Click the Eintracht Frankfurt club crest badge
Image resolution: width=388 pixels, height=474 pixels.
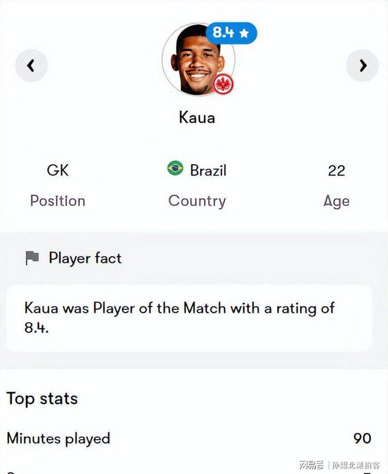[x=224, y=85]
